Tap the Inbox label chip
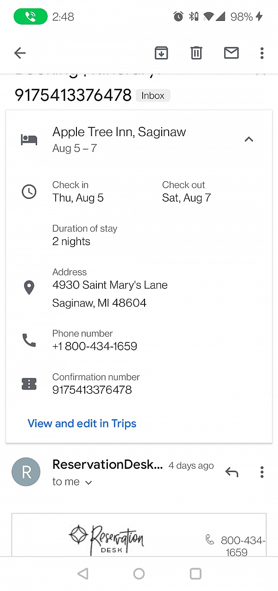Screen dimensions: 278x591 click(x=153, y=96)
